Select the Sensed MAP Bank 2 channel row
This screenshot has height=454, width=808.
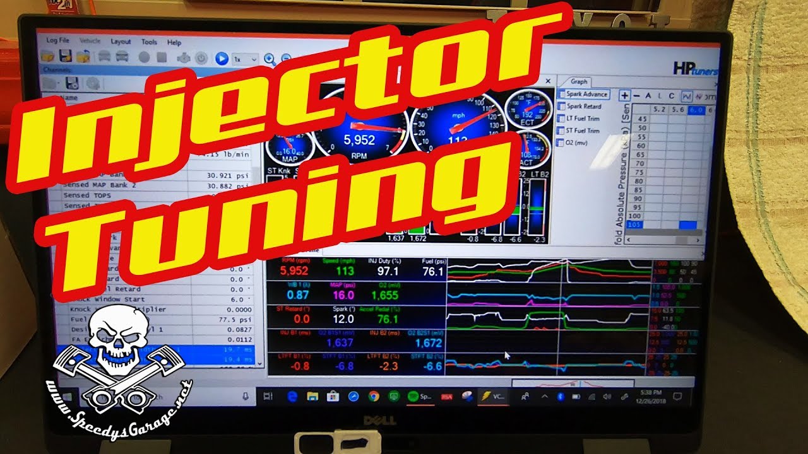158,185
